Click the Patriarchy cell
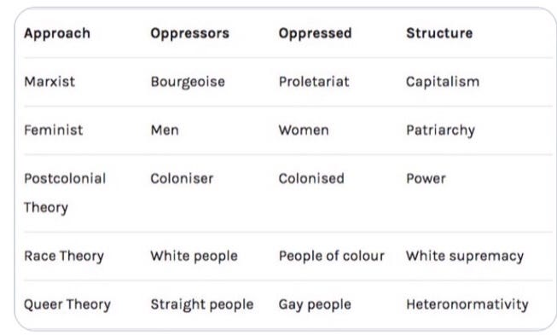The height and width of the screenshot is (335, 557). click(440, 130)
